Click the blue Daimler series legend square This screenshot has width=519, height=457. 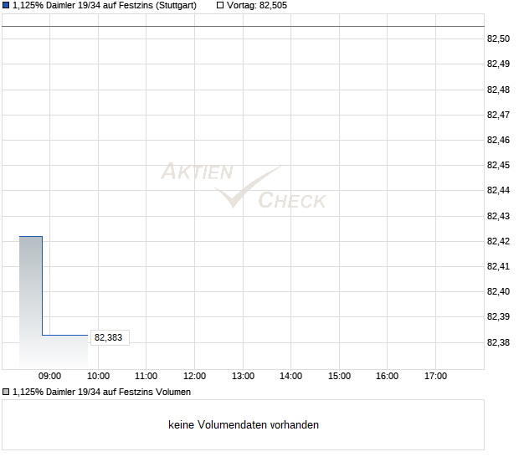tap(6, 5)
